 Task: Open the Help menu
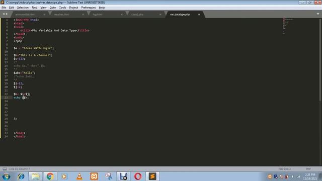coord(102,8)
